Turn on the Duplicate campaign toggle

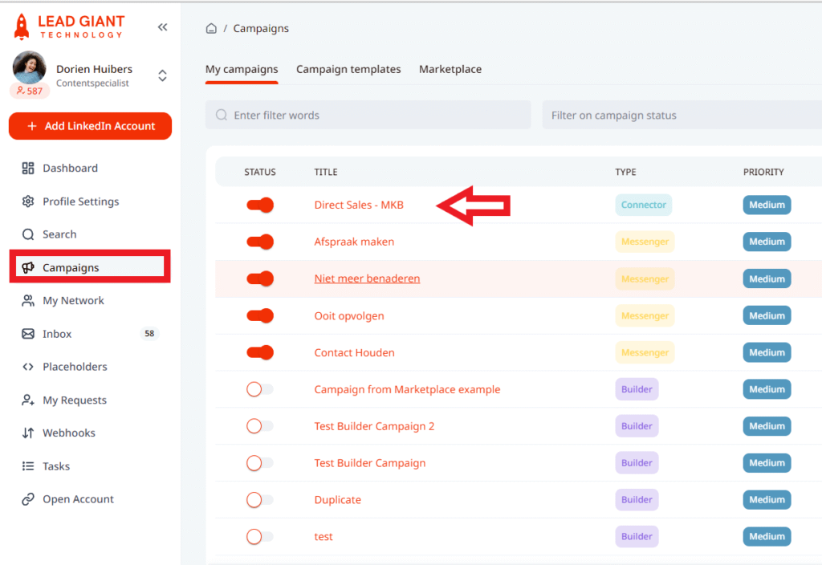(x=259, y=500)
